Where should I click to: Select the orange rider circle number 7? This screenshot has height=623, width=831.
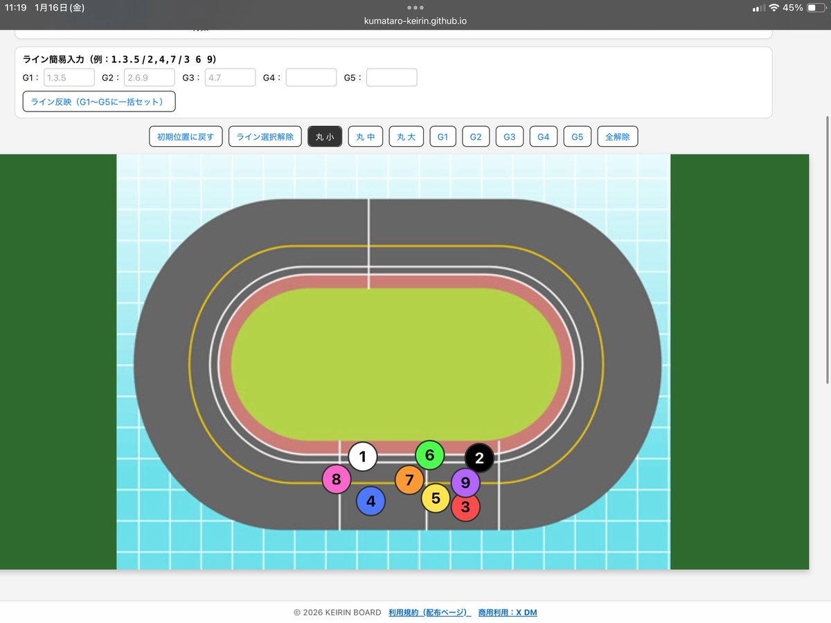point(409,480)
